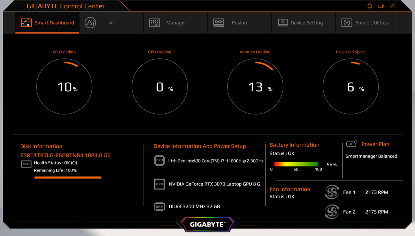Open the Manager tab

[176, 23]
